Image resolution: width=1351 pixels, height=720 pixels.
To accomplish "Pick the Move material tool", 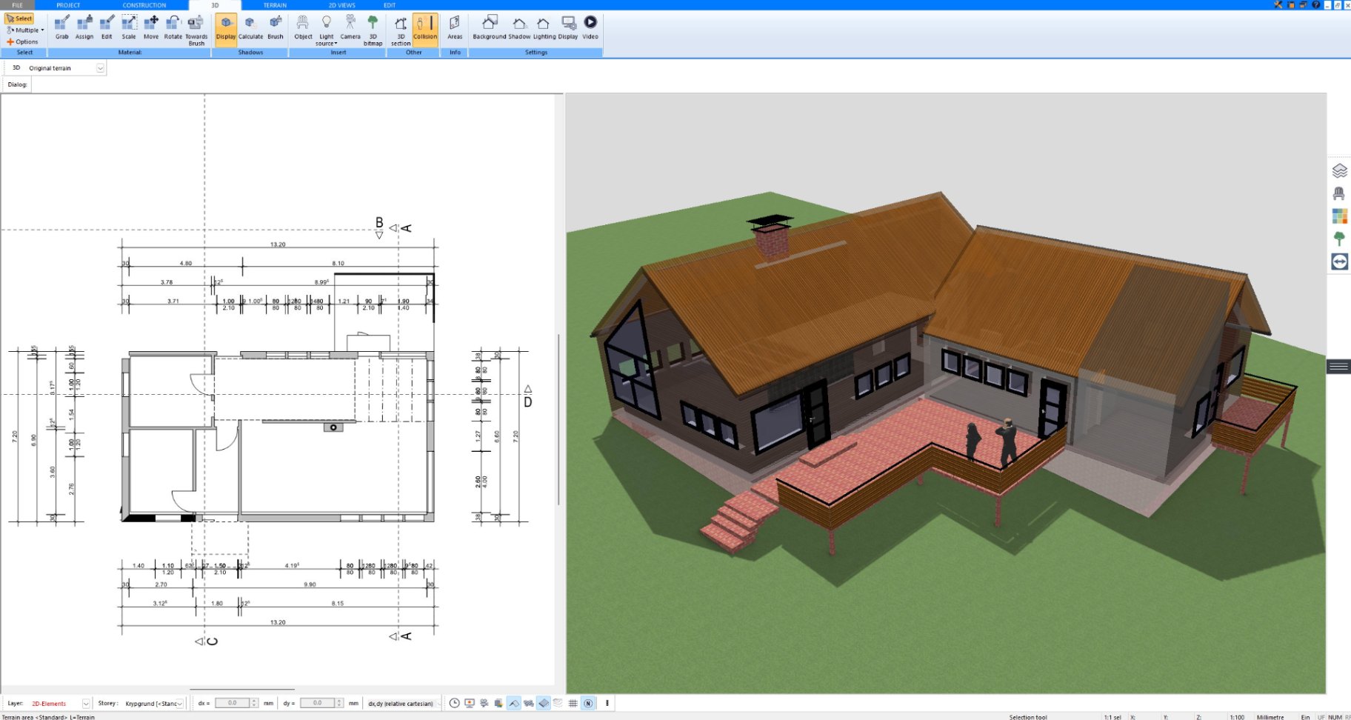I will [151, 27].
